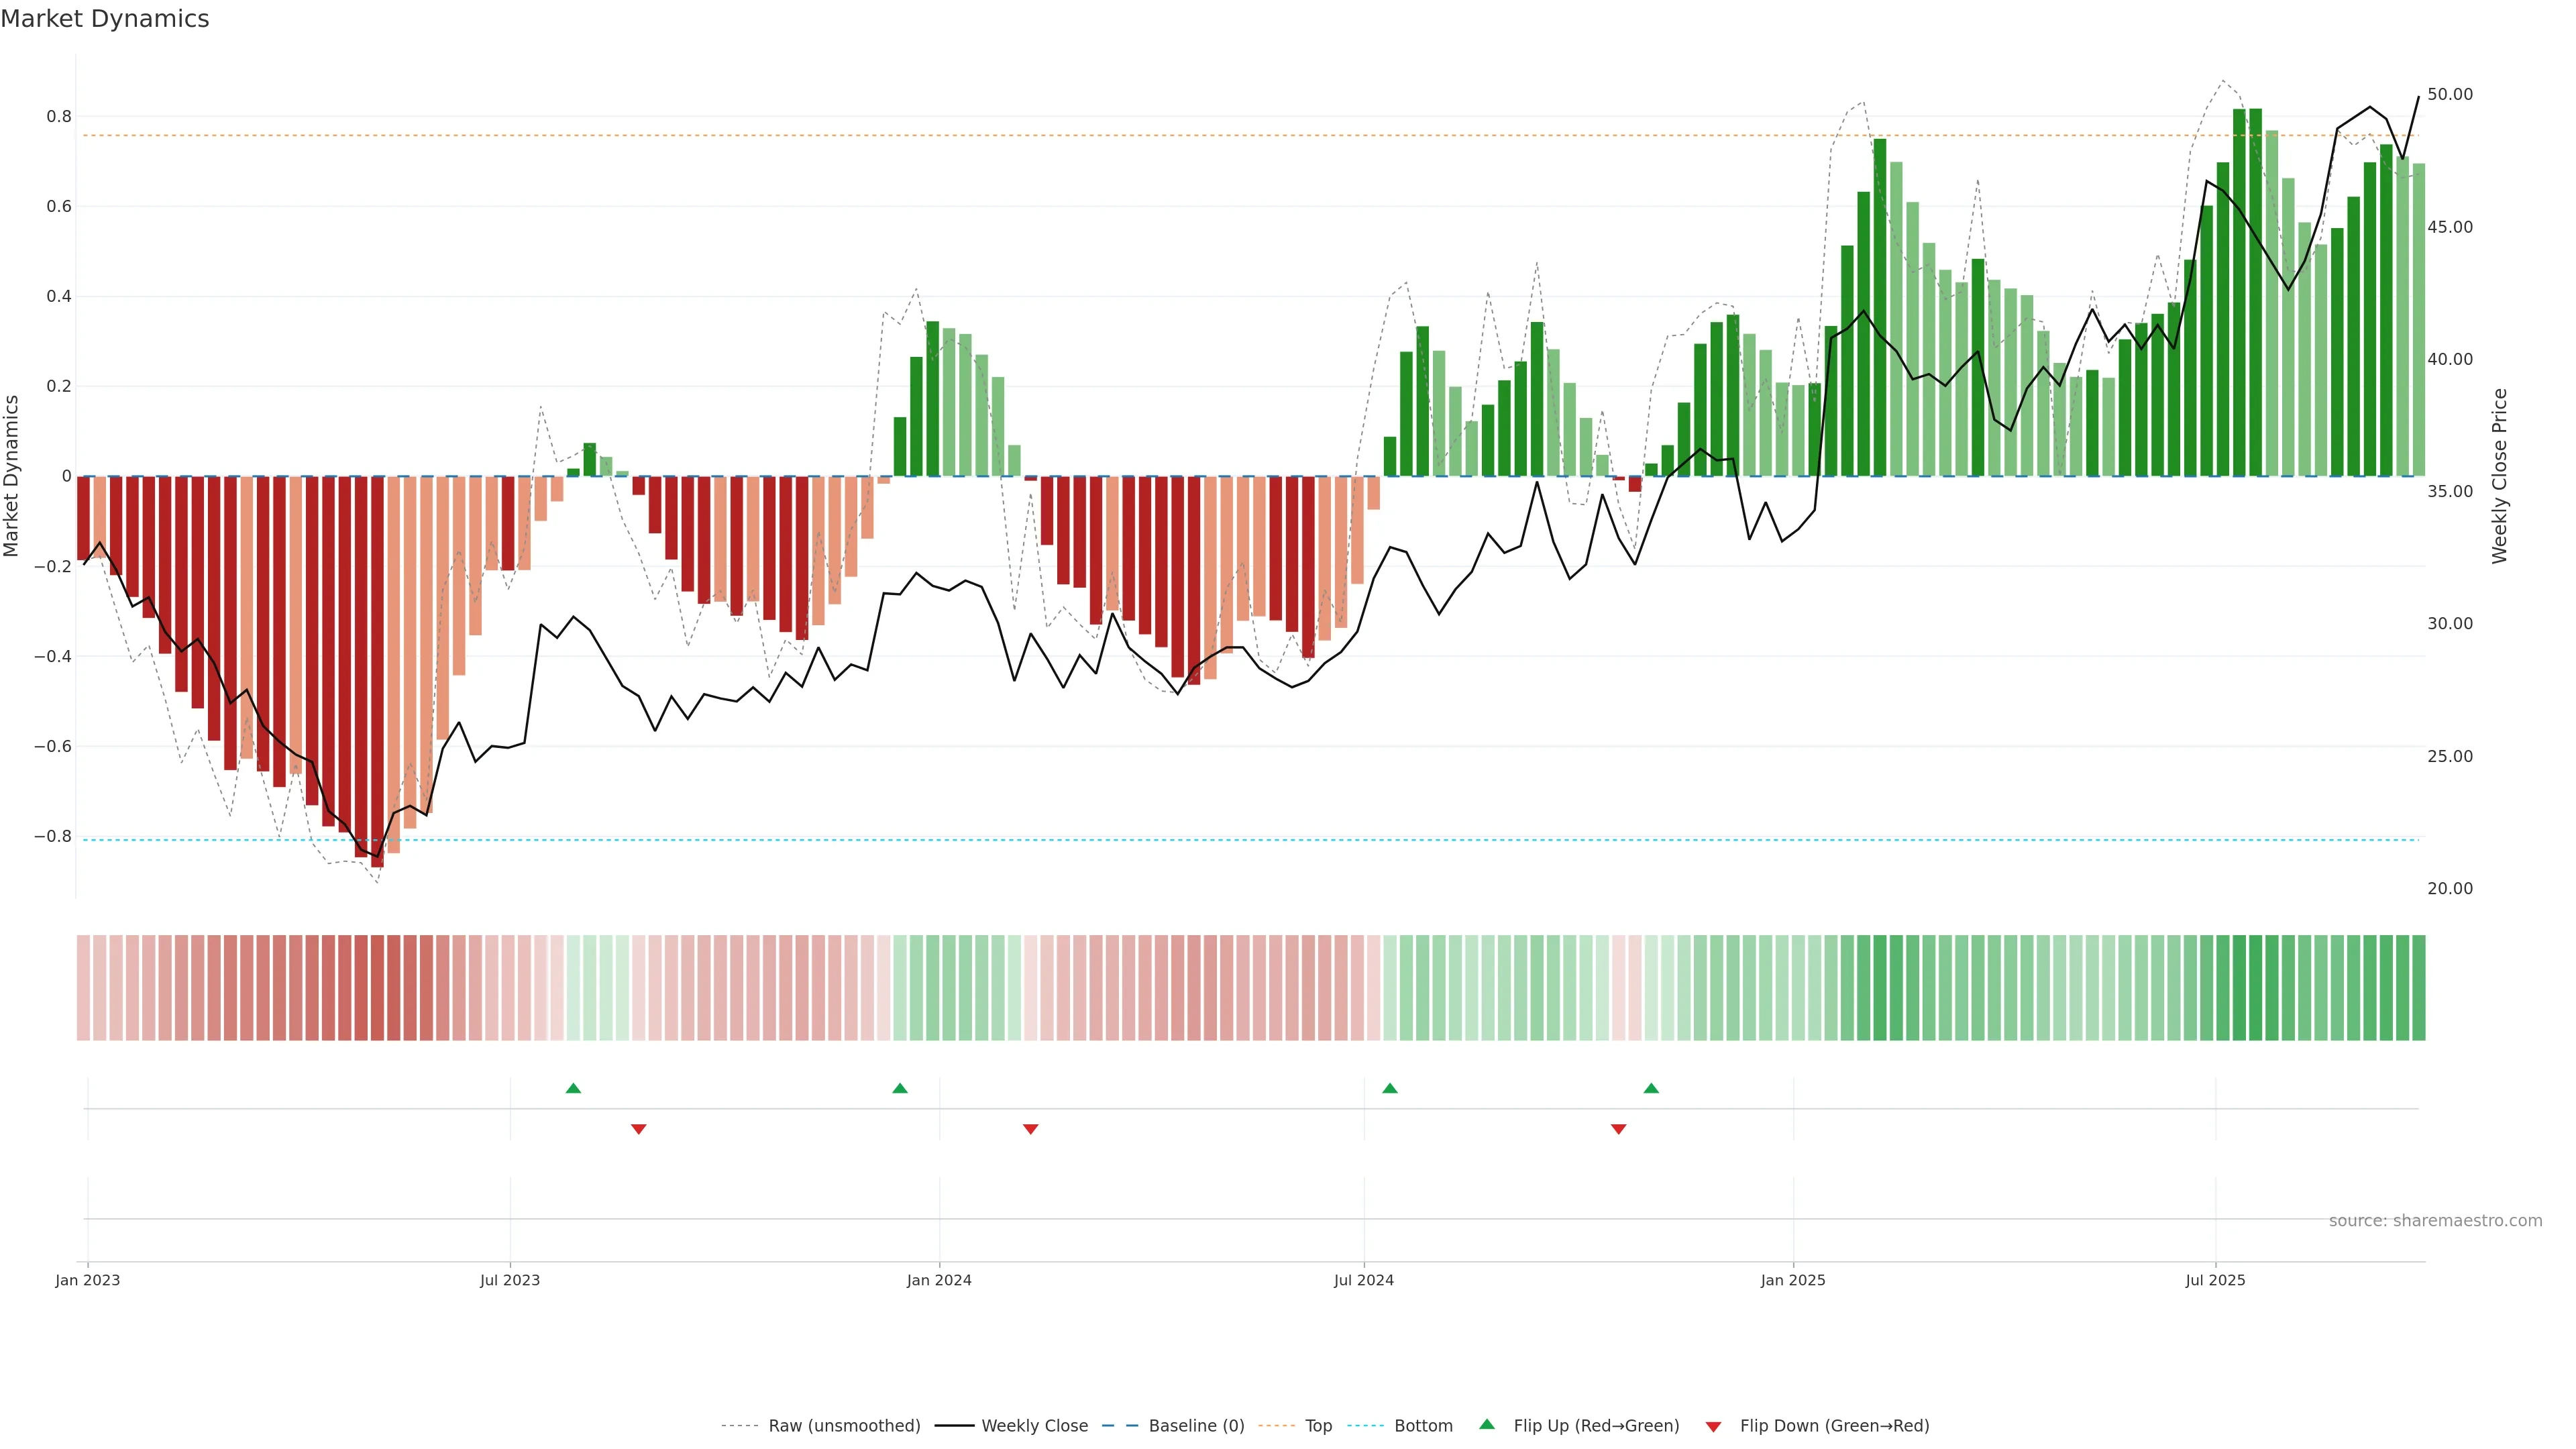Screen dimensions: 2576x1449
Task: Click the Flip Down legend entry
Action: (x=1834, y=1426)
